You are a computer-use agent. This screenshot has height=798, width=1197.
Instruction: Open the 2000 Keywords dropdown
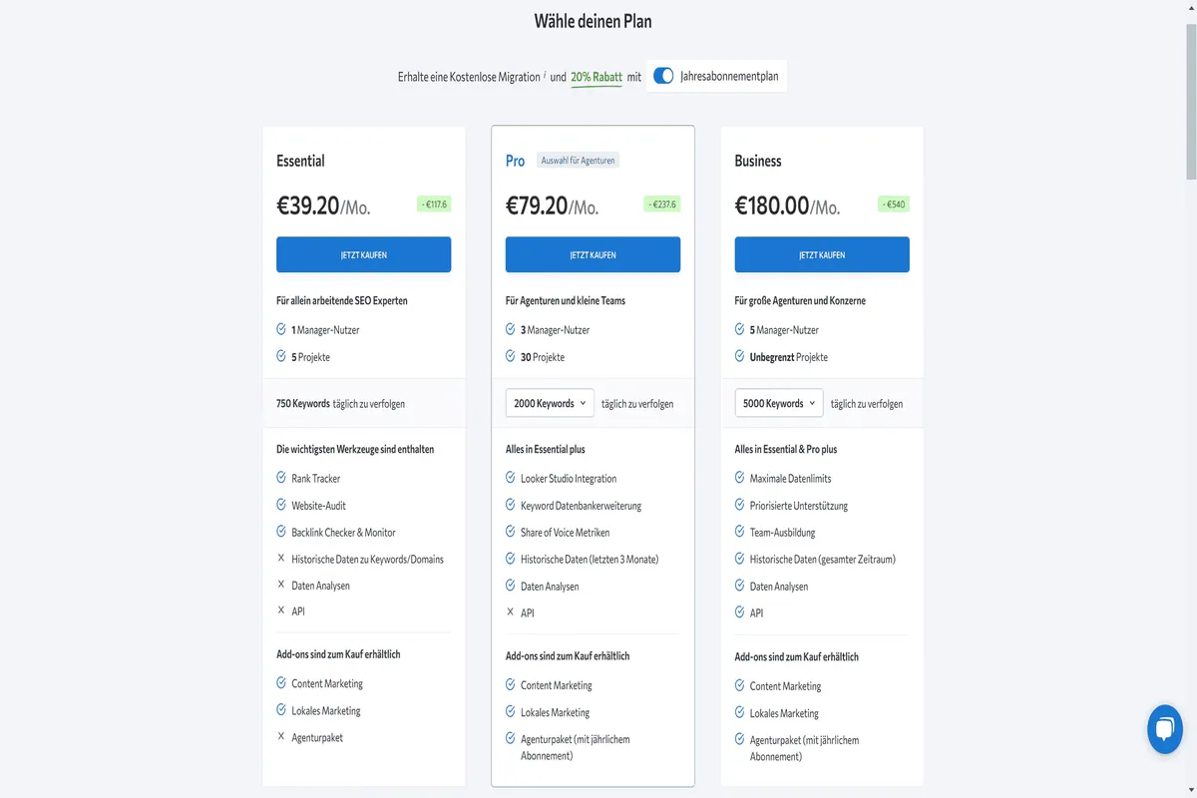550,403
